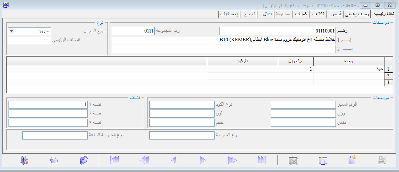The width and height of the screenshot is (399, 172).
Task: Fast-forward records with double right arrow
Action: pyautogui.click(x=232, y=160)
